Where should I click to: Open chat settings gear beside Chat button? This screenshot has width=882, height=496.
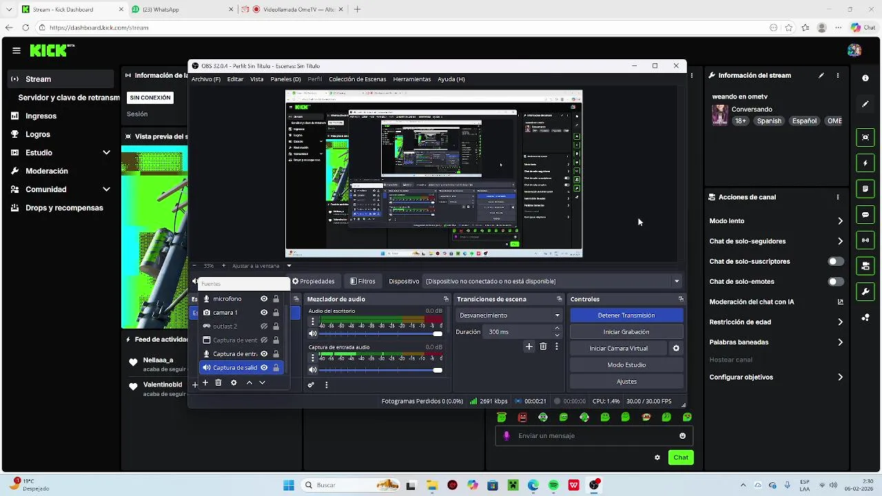point(657,457)
